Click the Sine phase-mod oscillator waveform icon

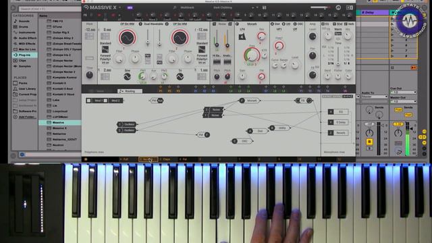[128, 76]
